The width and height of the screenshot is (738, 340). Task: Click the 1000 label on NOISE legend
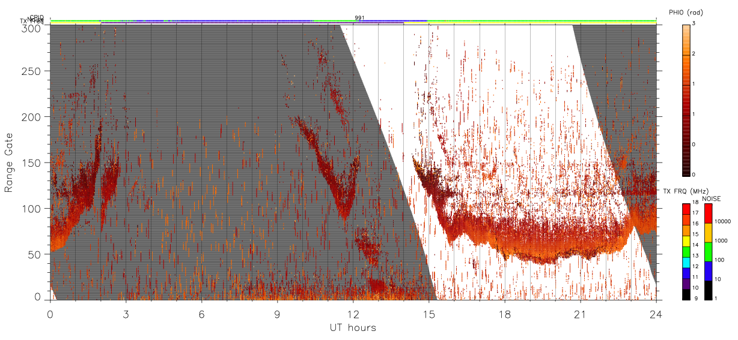[721, 240]
